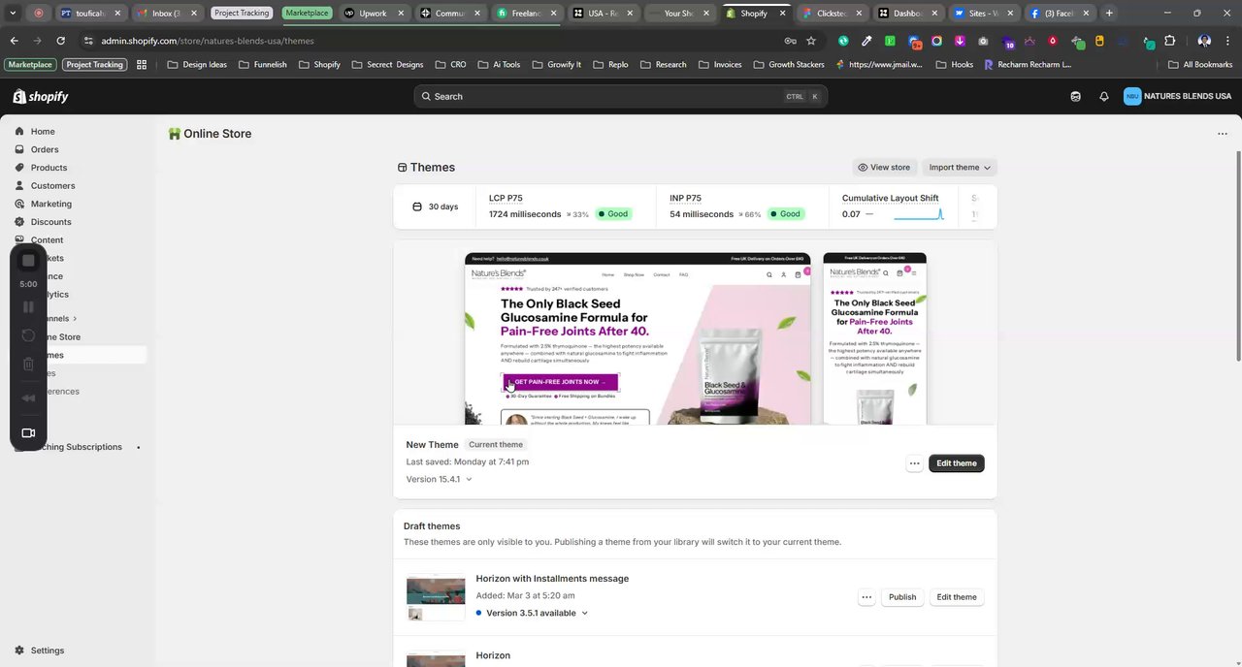This screenshot has width=1242, height=667.
Task: Open the Chrome three-dot menu
Action: pyautogui.click(x=1227, y=41)
